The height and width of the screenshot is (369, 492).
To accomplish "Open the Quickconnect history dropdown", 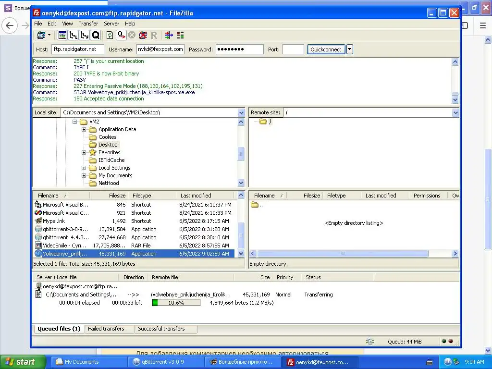I will tap(350, 49).
